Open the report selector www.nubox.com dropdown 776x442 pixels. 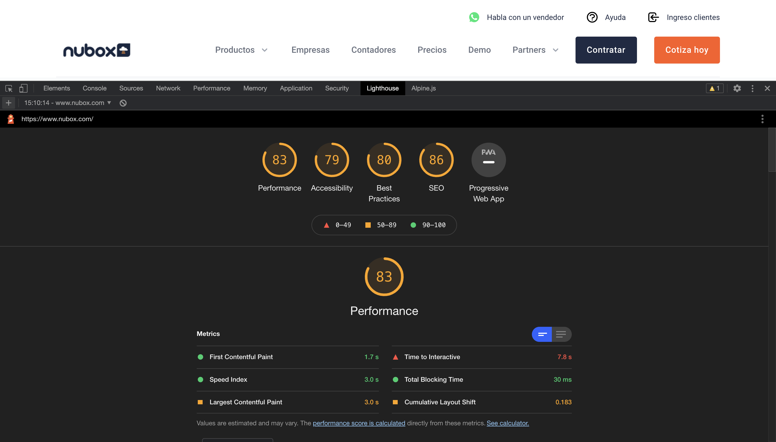point(67,103)
